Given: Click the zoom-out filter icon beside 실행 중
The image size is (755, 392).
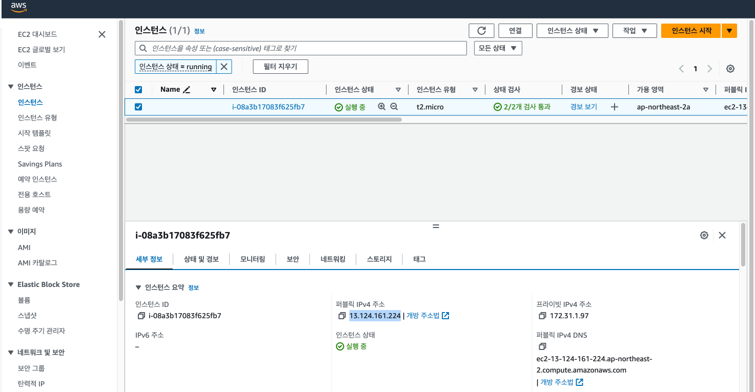Looking at the screenshot, I should click(394, 107).
